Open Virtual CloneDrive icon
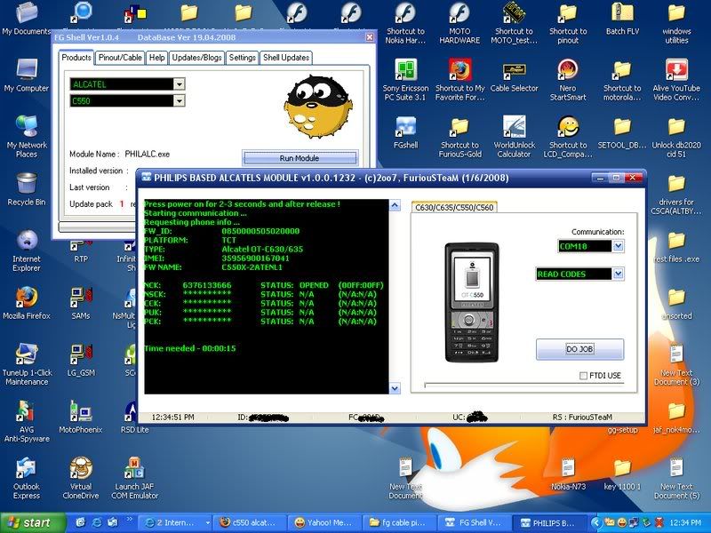This screenshot has height=533, width=711. click(81, 478)
